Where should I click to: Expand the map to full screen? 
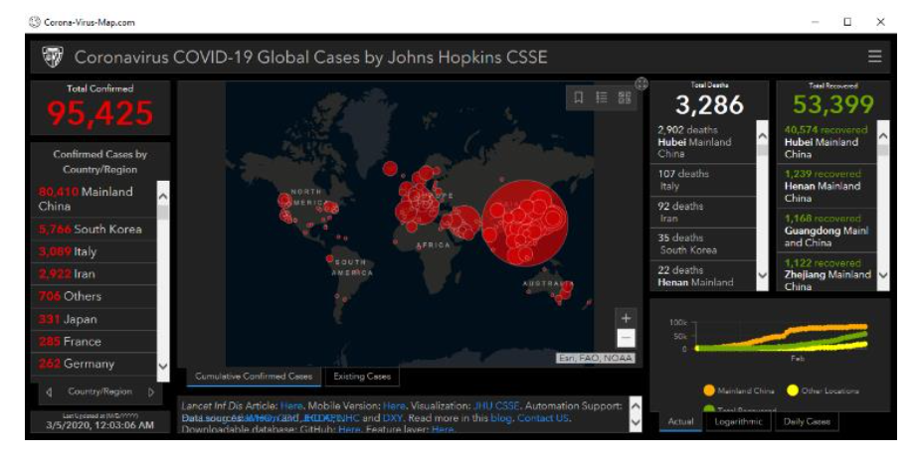click(641, 83)
